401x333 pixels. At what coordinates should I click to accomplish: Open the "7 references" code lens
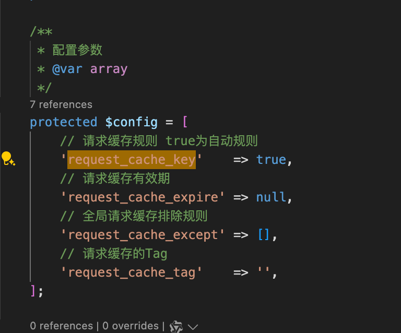click(x=61, y=104)
